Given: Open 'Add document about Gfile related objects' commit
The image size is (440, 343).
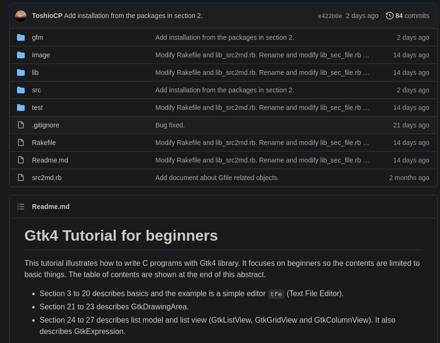Looking at the screenshot, I should coord(217,178).
